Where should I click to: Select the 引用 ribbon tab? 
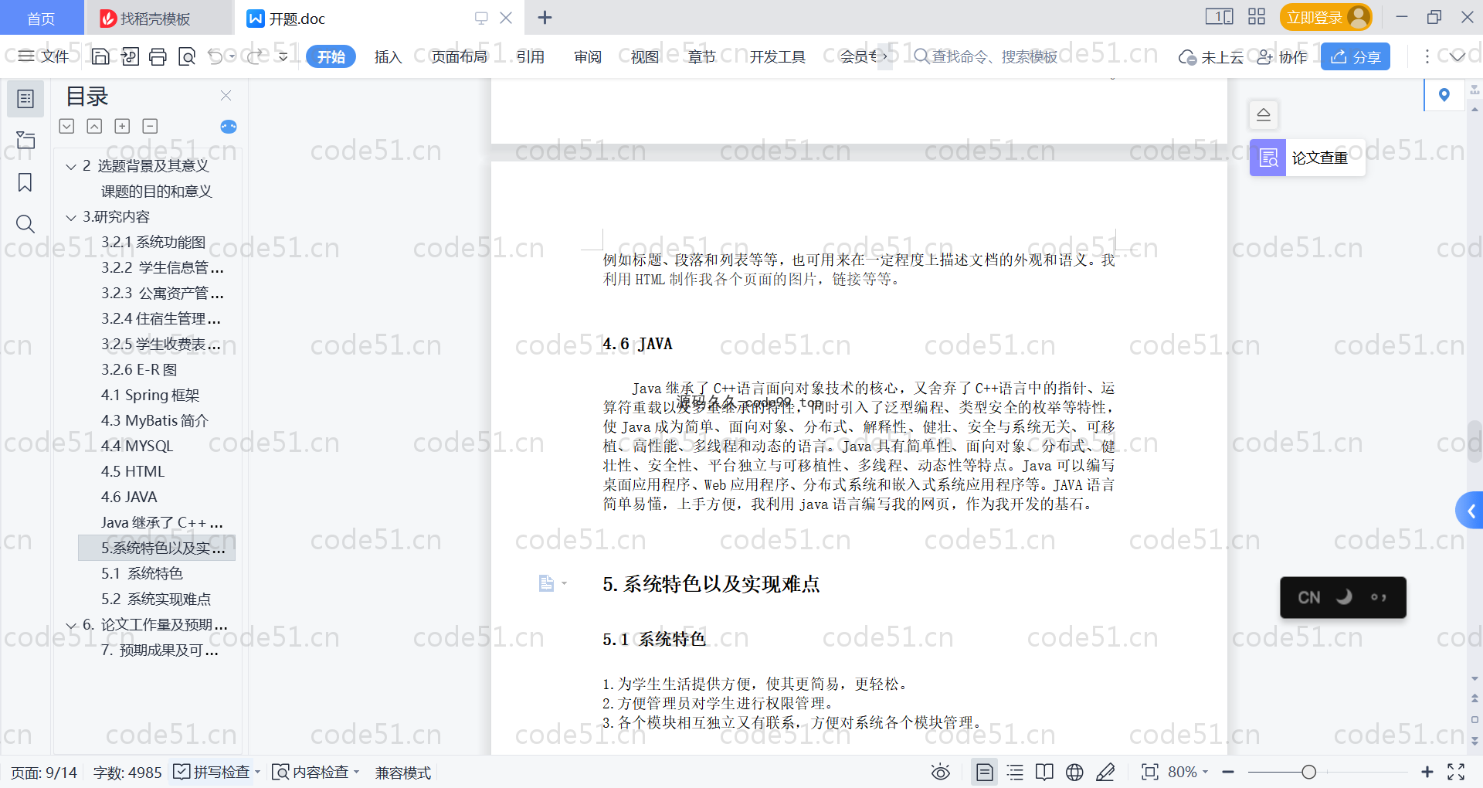tap(530, 56)
